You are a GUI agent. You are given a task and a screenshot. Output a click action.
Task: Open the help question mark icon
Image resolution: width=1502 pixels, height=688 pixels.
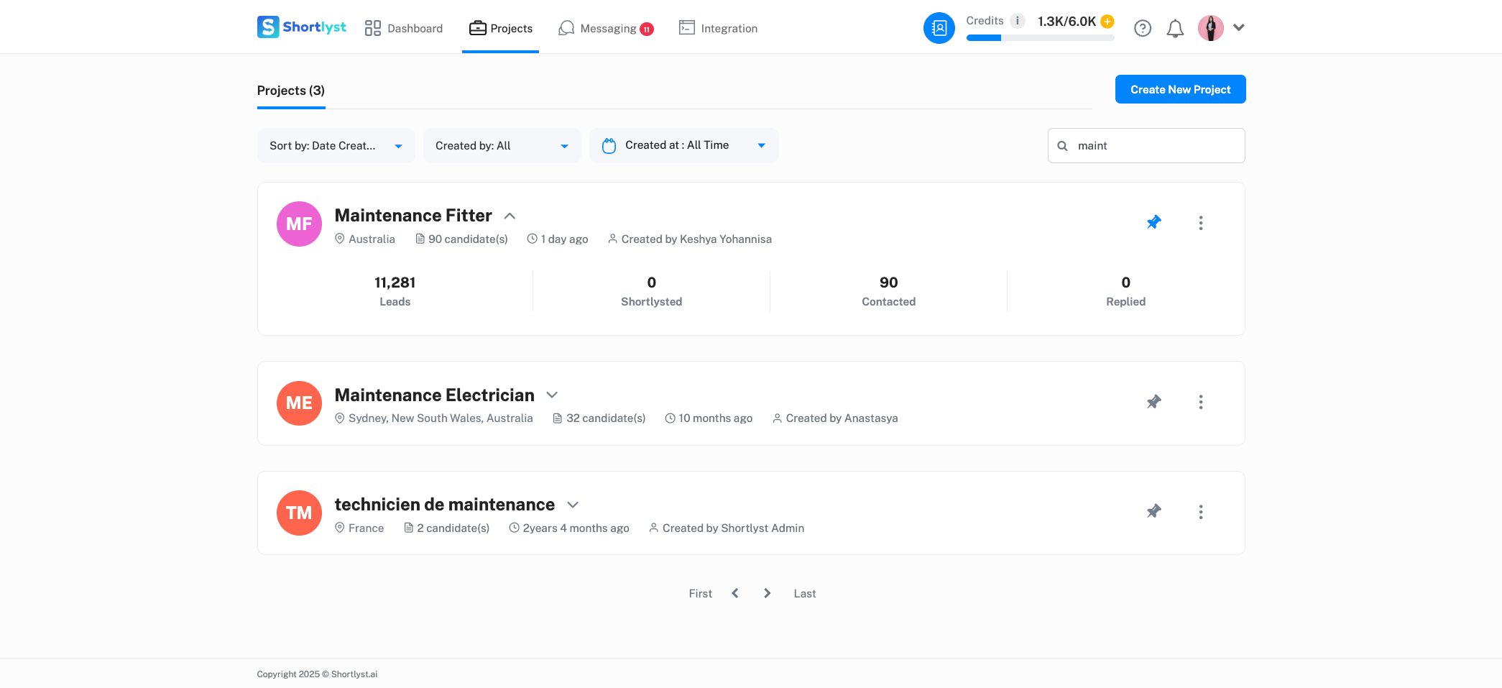tap(1142, 28)
